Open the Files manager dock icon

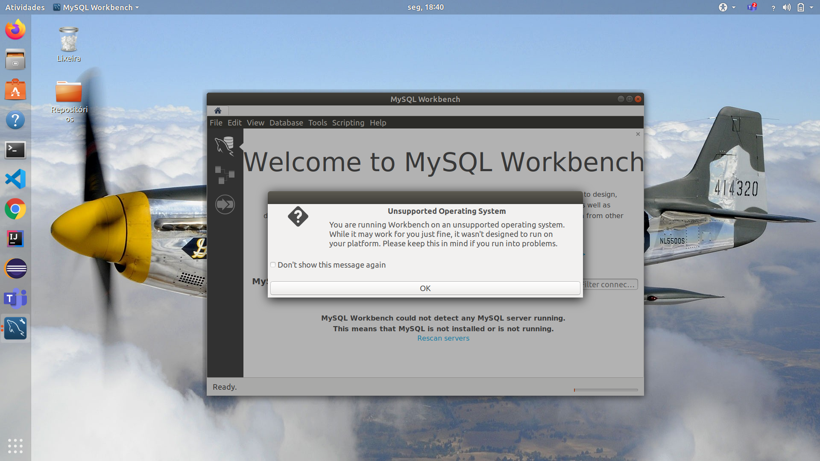15,60
